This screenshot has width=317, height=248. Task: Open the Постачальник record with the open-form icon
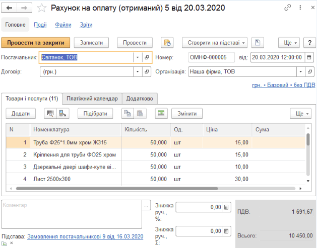pyautogui.click(x=147, y=57)
